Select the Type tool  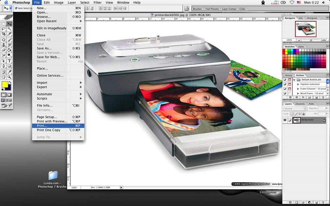click(9, 61)
